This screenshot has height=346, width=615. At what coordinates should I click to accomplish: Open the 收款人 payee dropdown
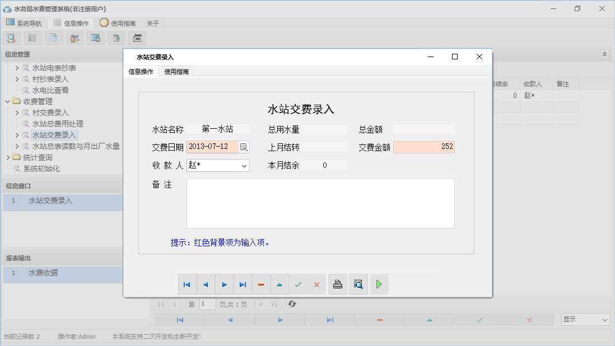[x=245, y=165]
